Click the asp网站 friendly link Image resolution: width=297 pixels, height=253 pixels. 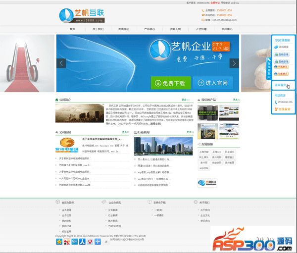pyautogui.click(x=204, y=168)
